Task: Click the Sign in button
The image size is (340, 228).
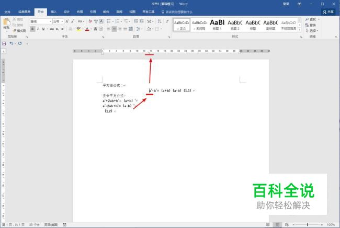Action: [286, 4]
